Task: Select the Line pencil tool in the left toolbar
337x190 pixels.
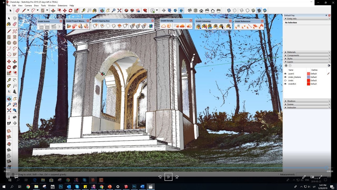Action: pyautogui.click(x=9, y=31)
